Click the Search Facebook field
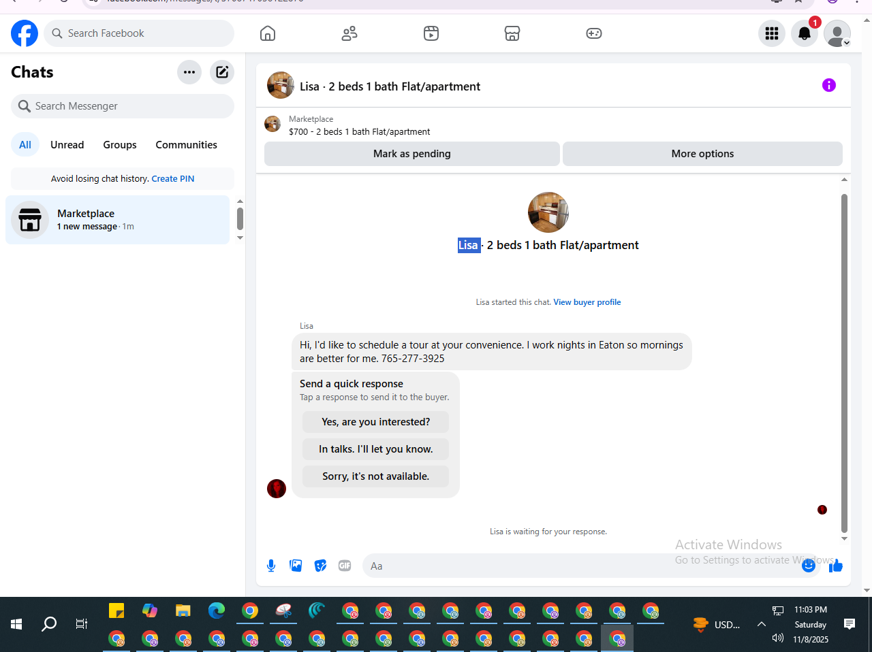The height and width of the screenshot is (652, 872). click(139, 33)
